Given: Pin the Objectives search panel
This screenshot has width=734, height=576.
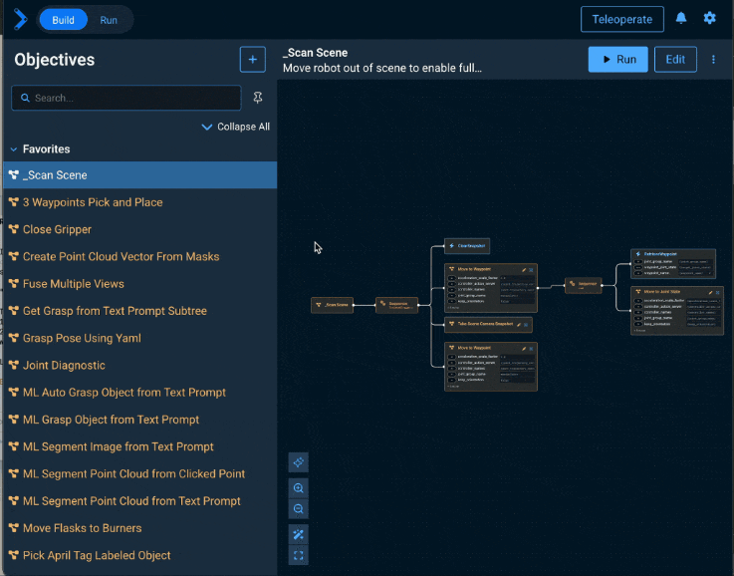Looking at the screenshot, I should (258, 98).
